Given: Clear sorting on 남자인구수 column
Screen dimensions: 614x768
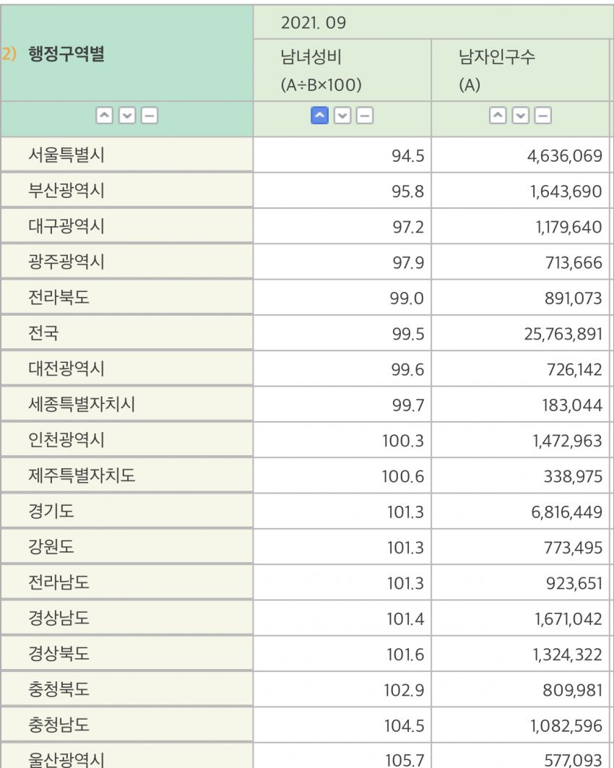Looking at the screenshot, I should point(542,116).
